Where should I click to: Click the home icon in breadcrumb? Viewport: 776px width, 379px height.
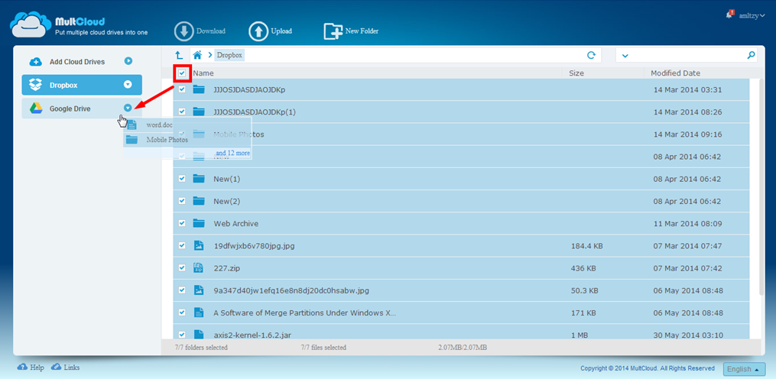(x=198, y=55)
